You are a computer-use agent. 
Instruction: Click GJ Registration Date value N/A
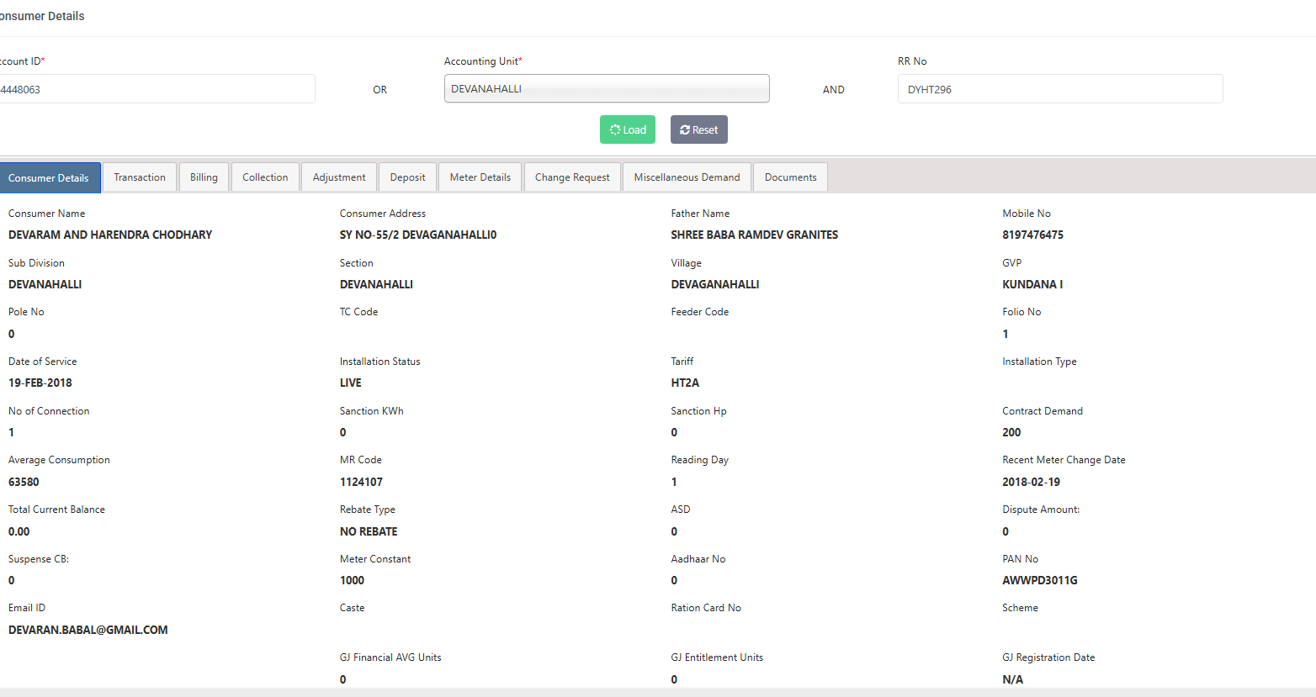(x=1013, y=679)
